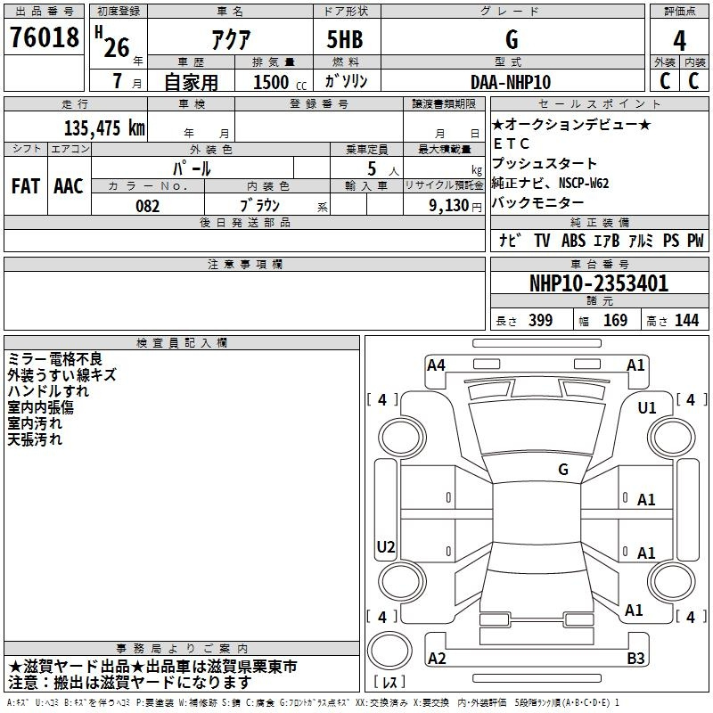
Task: Click the A2 mark on the rear bumper
Action: point(437,658)
